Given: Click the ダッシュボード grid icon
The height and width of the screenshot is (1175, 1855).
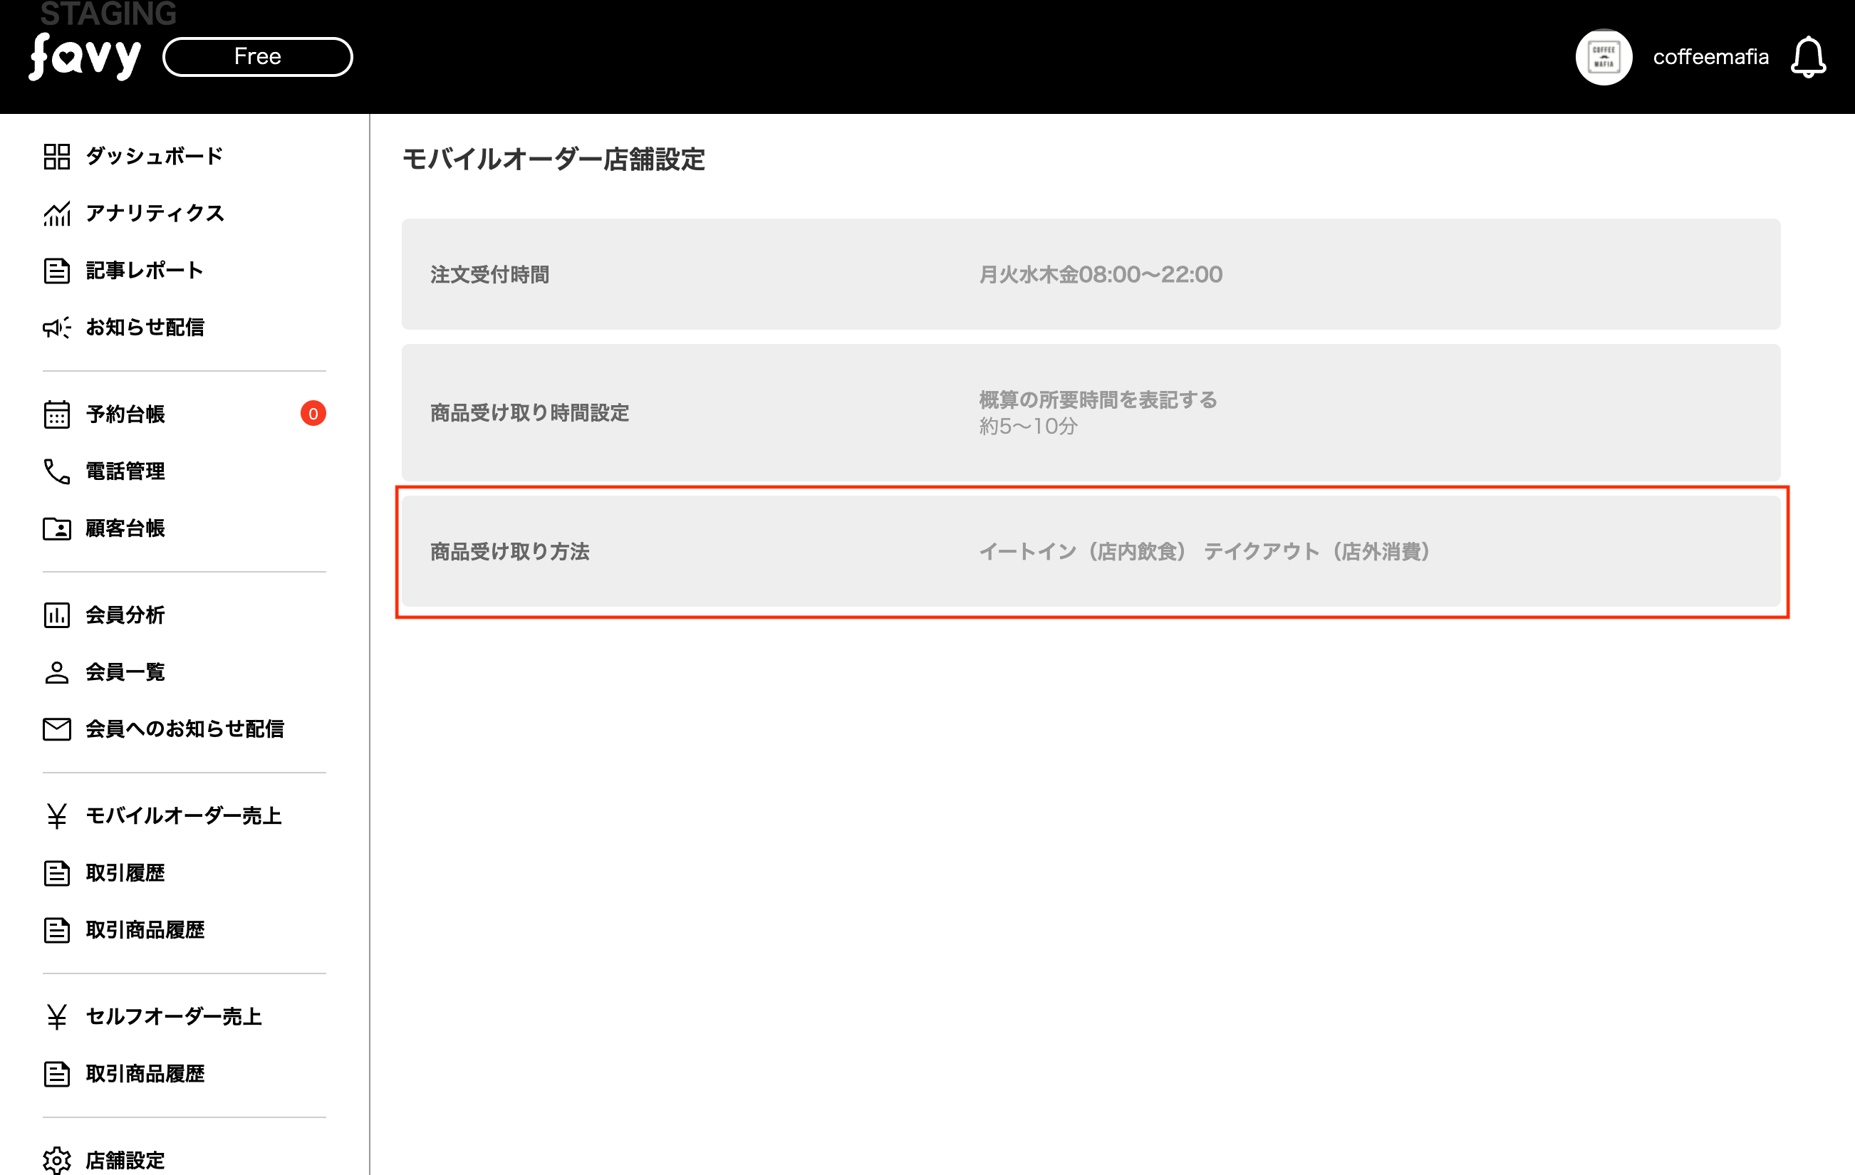Looking at the screenshot, I should [x=57, y=156].
